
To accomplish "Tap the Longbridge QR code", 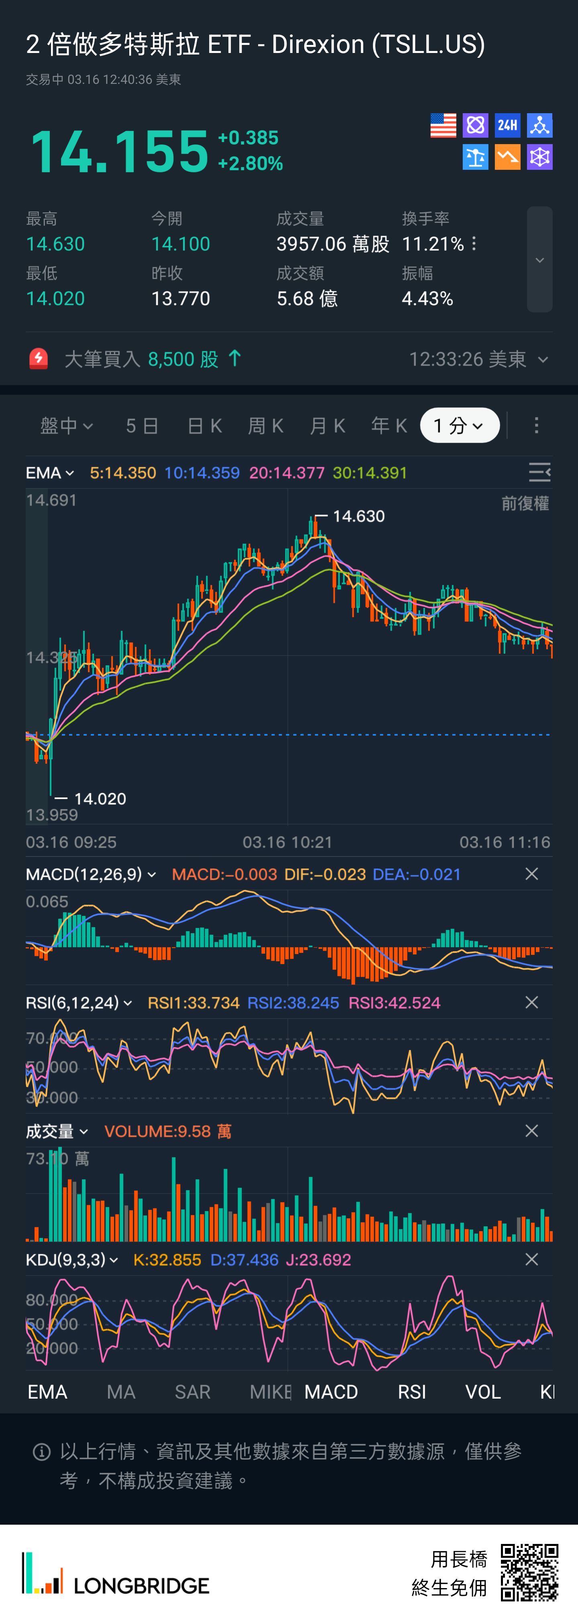I will point(529,1572).
